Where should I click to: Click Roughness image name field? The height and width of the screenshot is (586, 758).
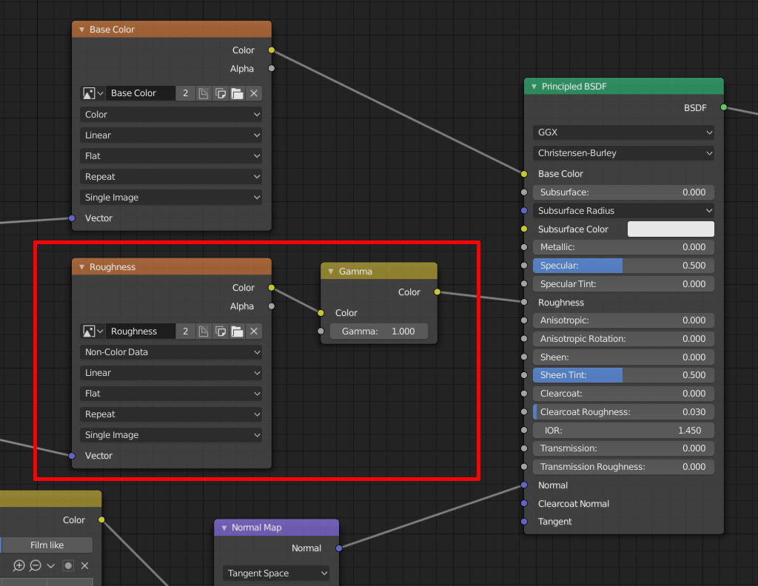click(x=141, y=331)
